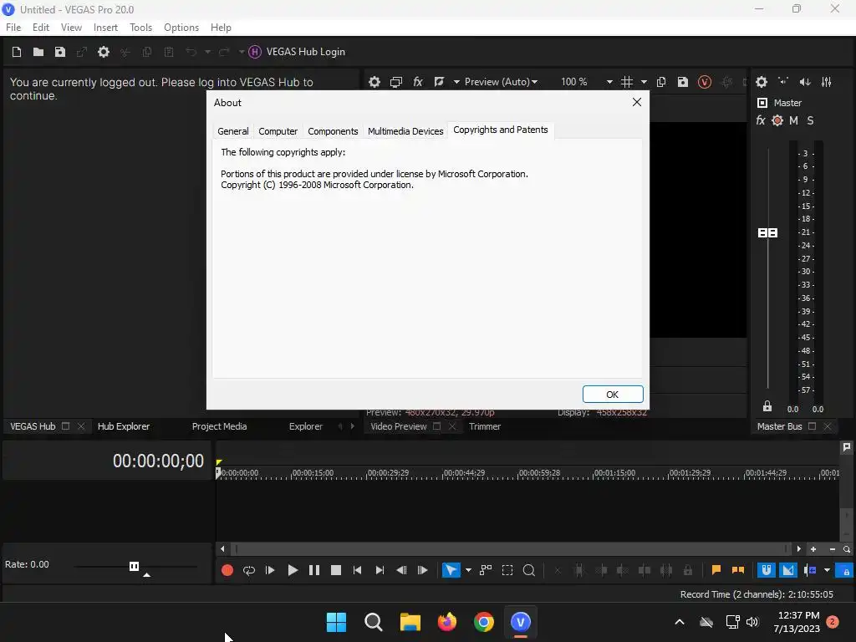Switch to General tab in About dialog
Viewport: 856px width, 642px height.
coord(233,131)
